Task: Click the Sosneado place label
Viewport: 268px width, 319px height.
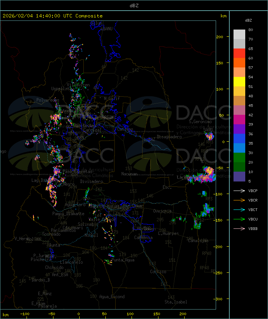Action: click(x=51, y=234)
